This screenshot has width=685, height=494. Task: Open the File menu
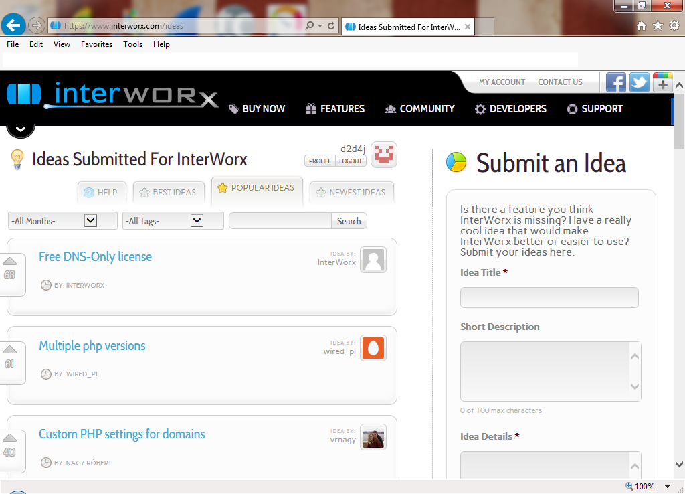pos(13,44)
